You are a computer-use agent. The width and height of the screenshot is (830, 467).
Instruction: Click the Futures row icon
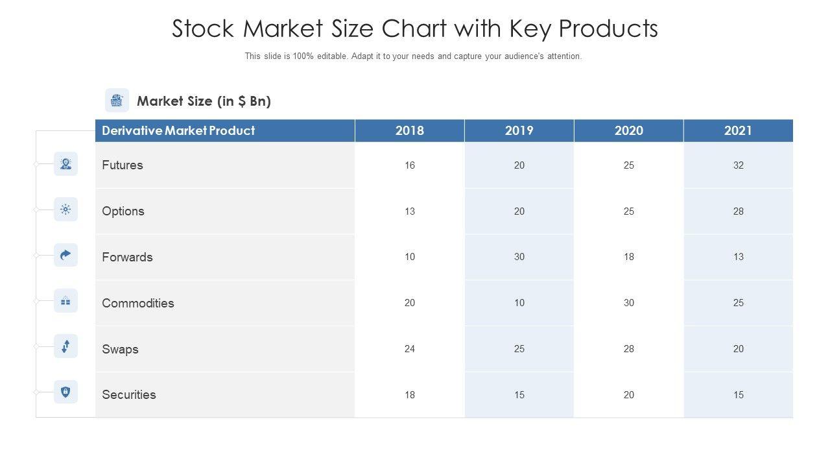65,164
